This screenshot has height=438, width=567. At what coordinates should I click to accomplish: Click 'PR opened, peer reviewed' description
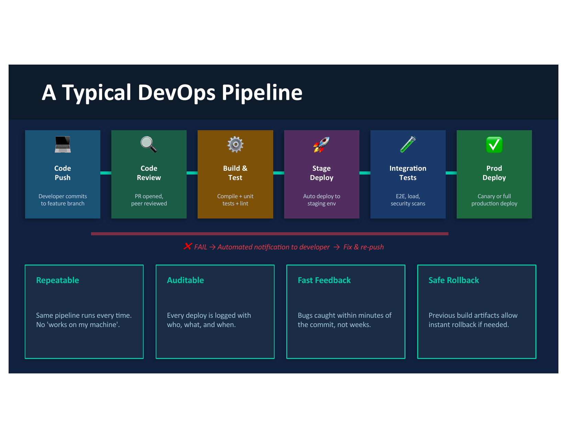pos(149,200)
